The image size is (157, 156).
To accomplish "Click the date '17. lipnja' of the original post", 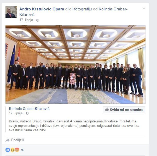I will pyautogui.click(x=16, y=113).
